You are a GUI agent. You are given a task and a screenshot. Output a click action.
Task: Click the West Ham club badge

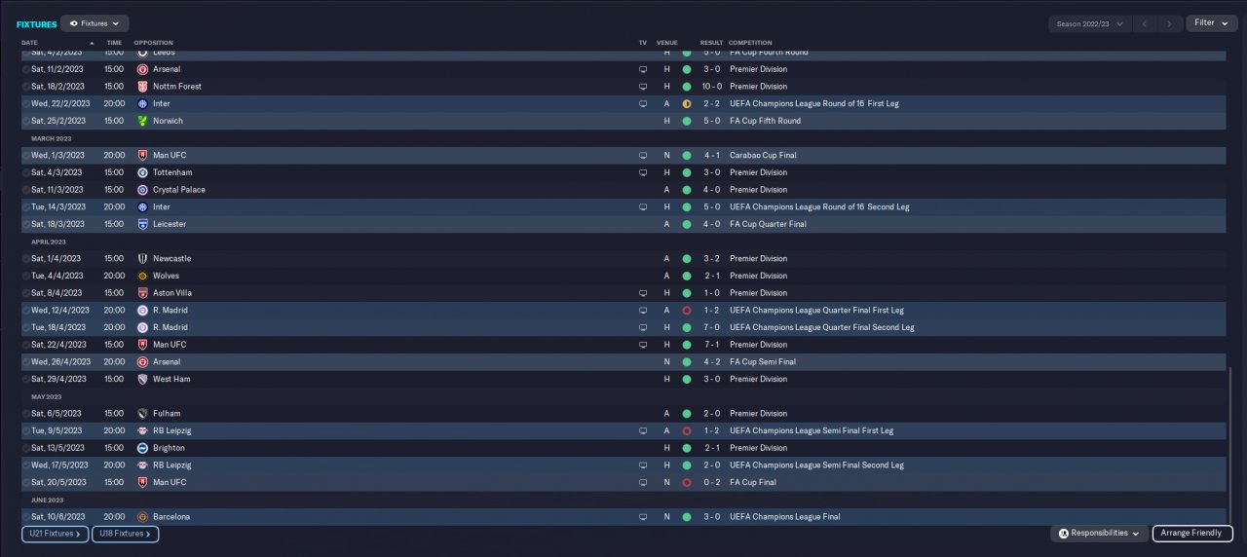pos(142,379)
